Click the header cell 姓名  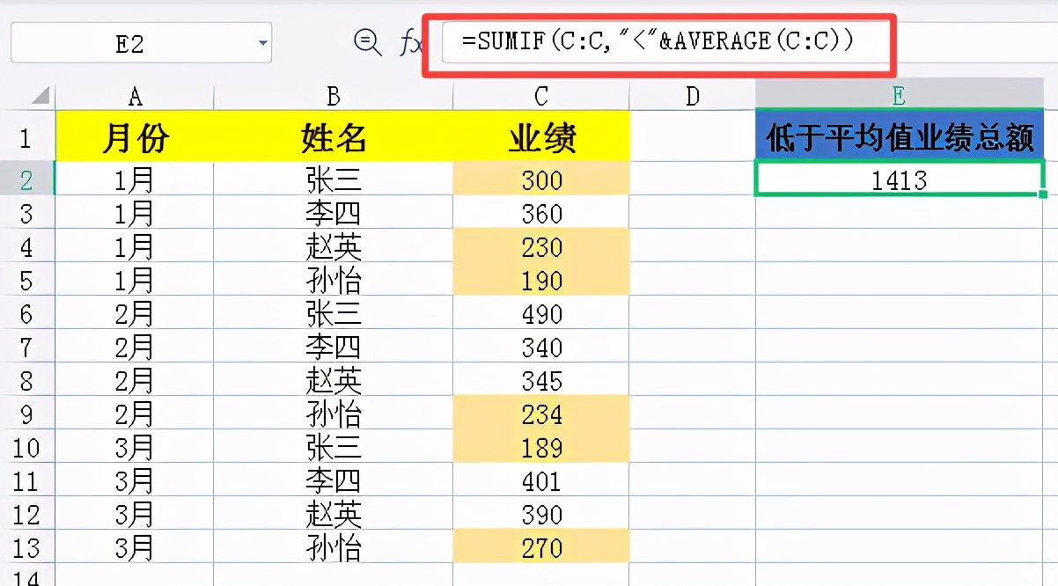334,136
